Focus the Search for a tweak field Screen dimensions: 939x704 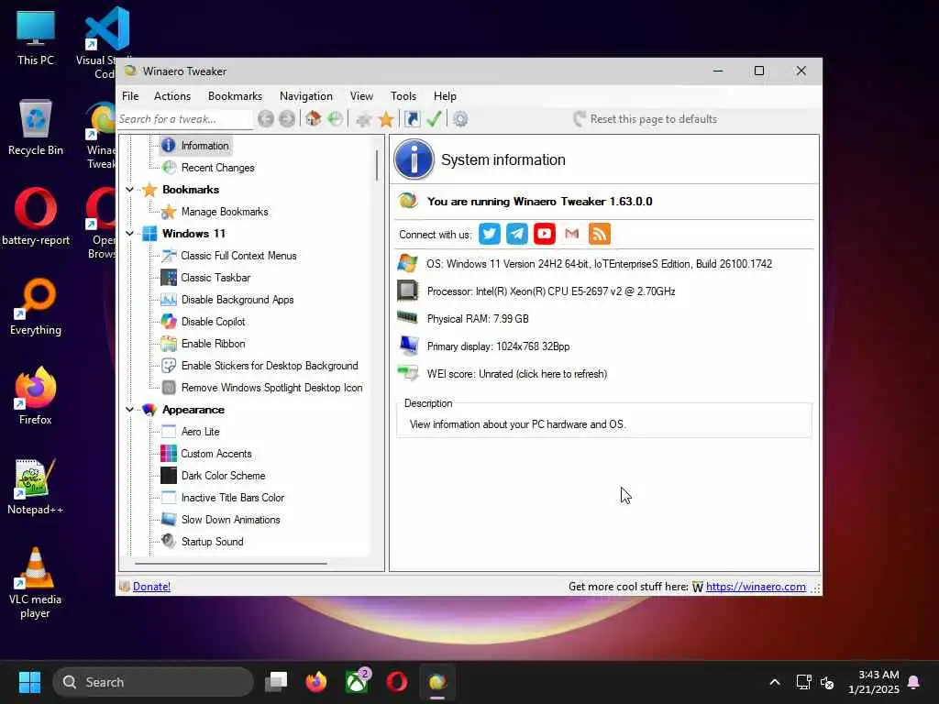coord(184,119)
